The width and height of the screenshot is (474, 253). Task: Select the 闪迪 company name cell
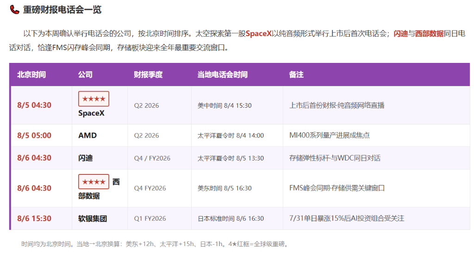(85, 158)
